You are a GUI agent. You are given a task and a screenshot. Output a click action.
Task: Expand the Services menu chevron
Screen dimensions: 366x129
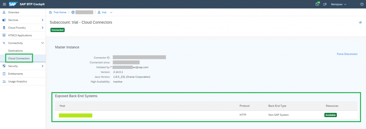[43, 20]
